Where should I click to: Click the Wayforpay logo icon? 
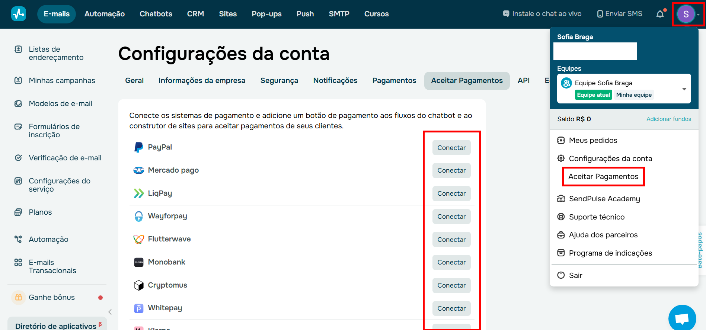coord(139,216)
